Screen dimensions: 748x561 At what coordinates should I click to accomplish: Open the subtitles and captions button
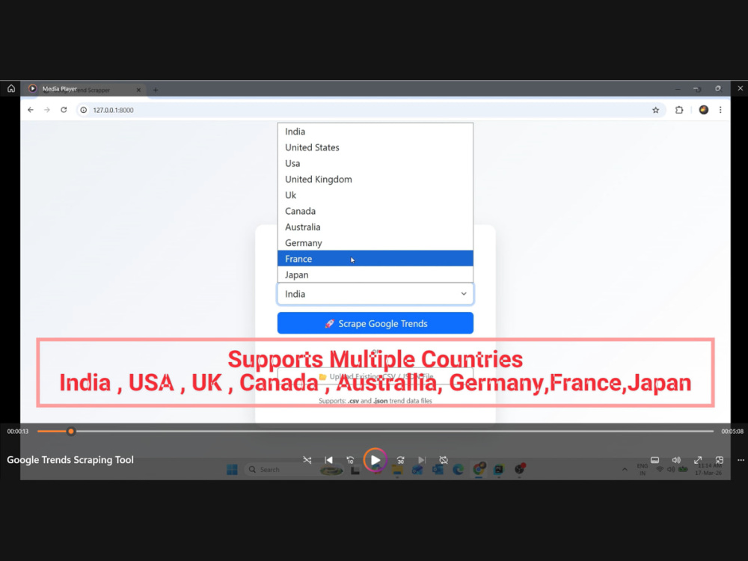655,460
